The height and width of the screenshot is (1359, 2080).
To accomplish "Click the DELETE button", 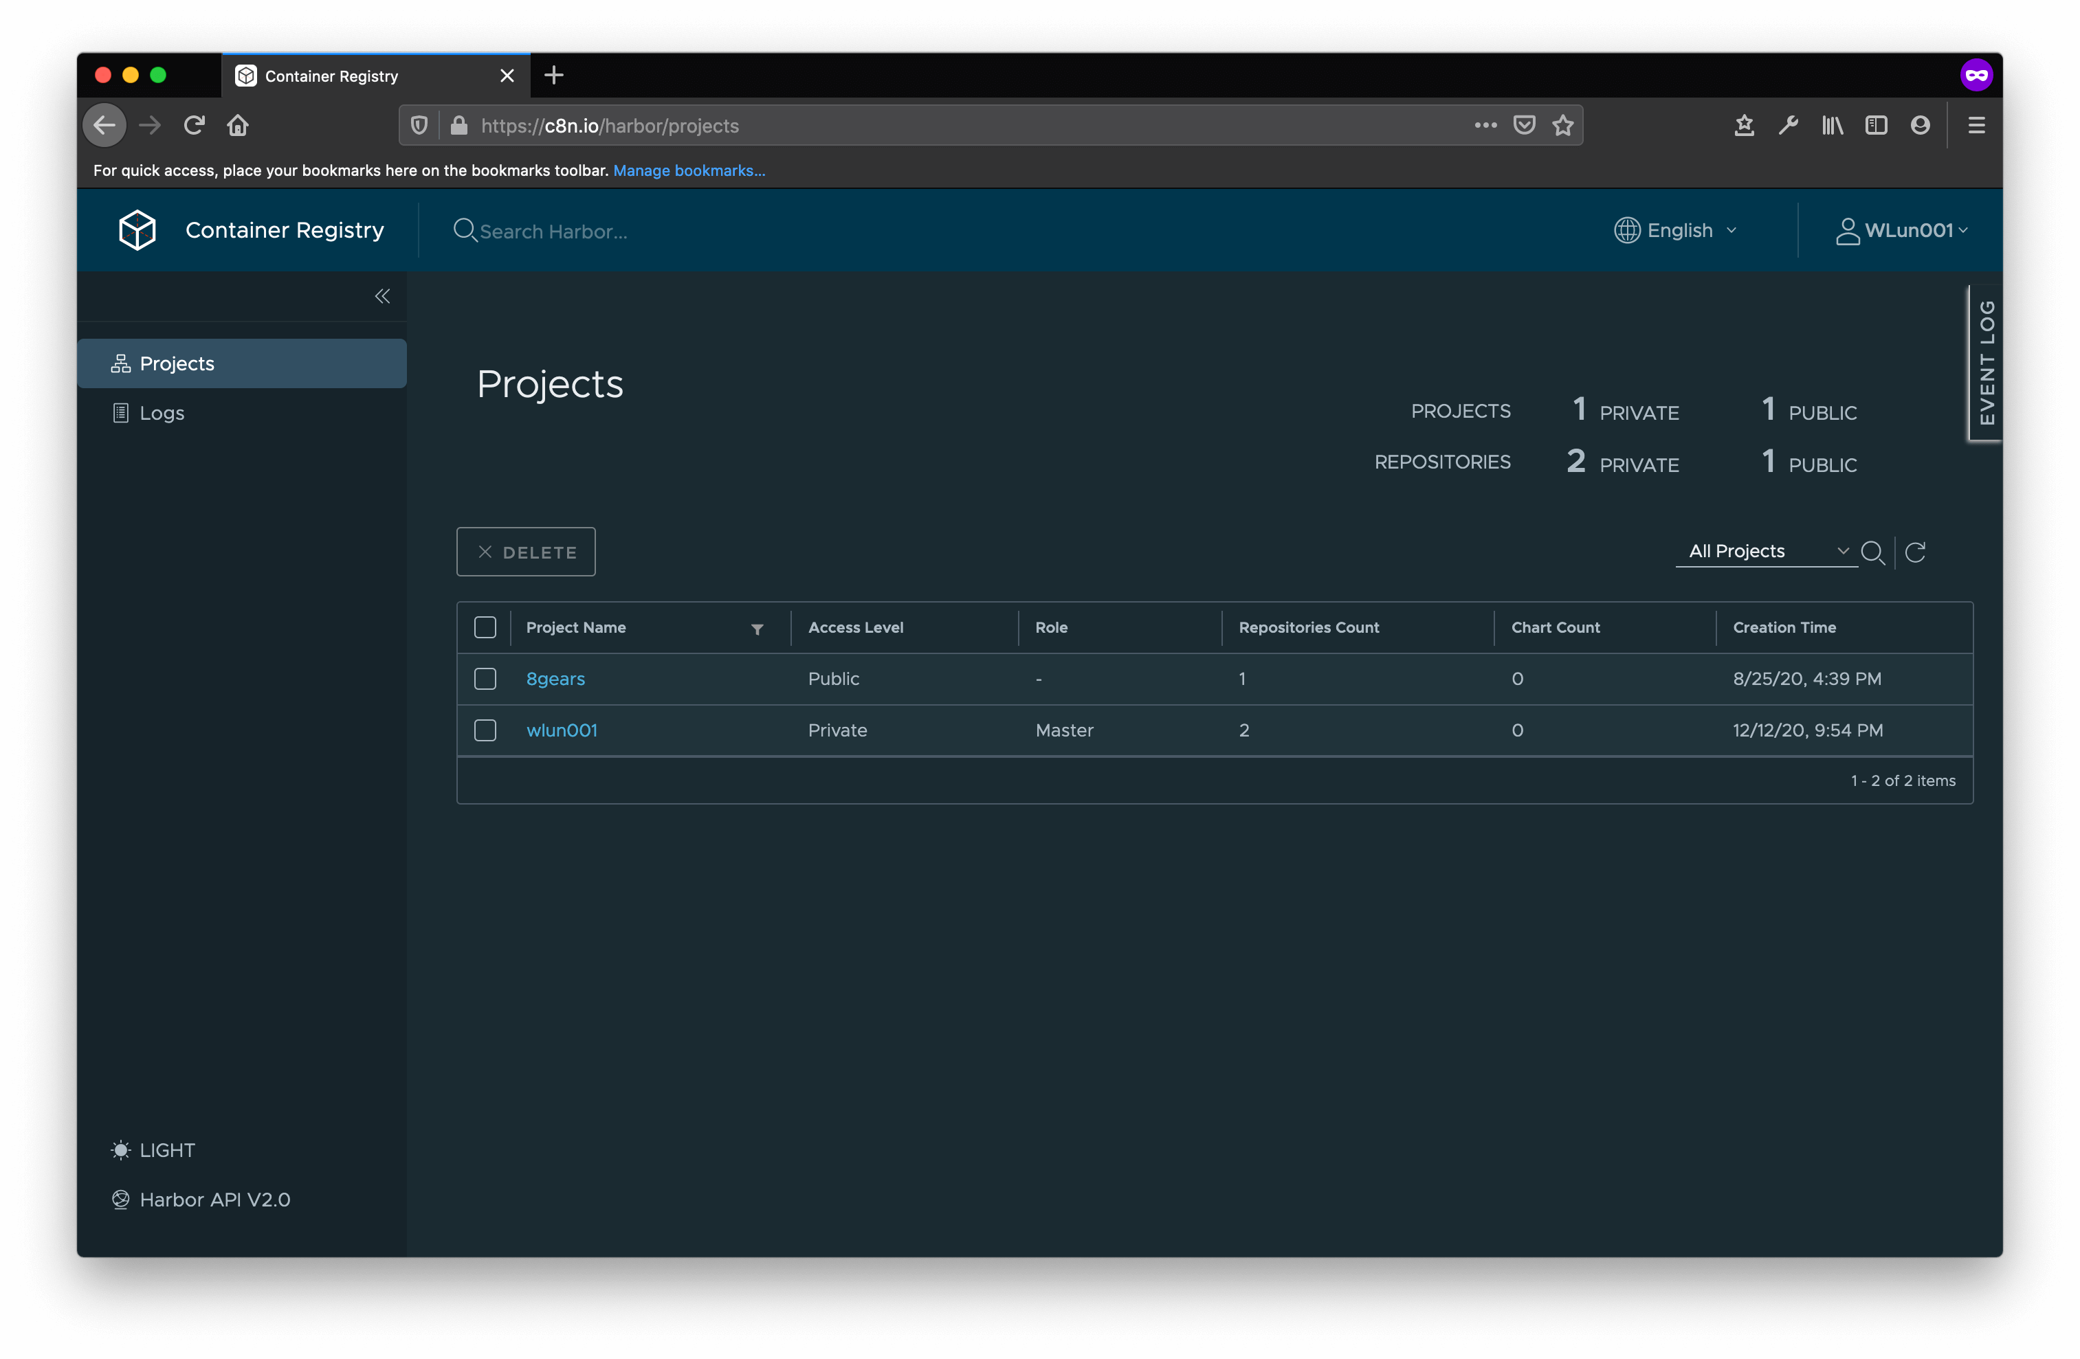I will coord(525,551).
